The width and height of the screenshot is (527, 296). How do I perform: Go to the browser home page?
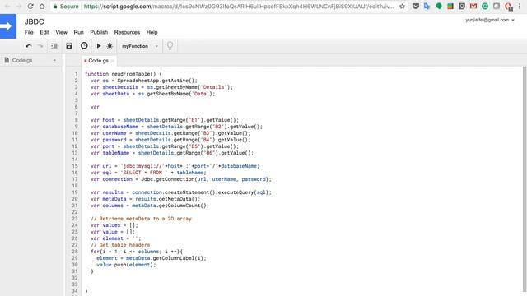42,6
